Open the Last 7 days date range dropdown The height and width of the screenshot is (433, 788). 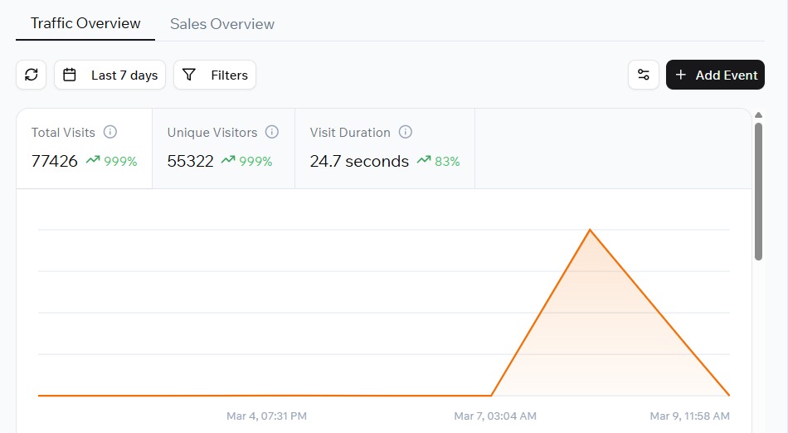coord(110,75)
